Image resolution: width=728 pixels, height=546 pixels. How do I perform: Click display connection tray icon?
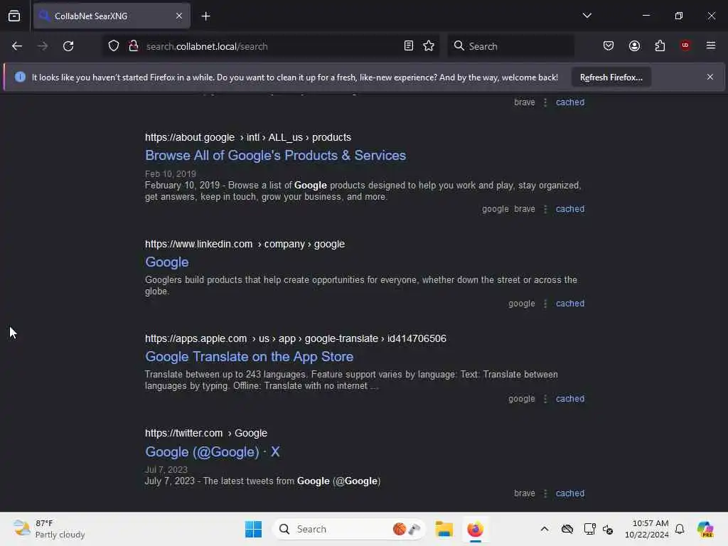[589, 529]
